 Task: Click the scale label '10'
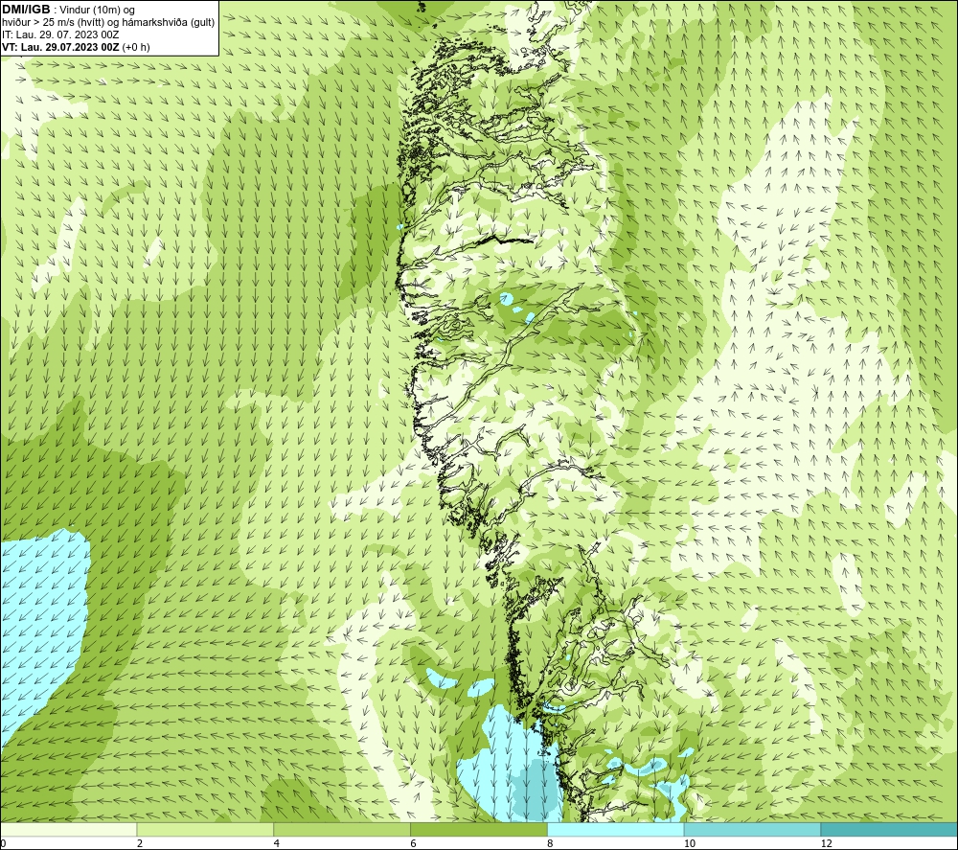click(x=690, y=843)
